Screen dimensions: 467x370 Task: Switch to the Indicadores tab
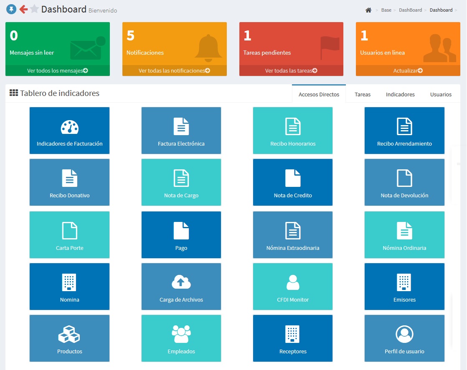pos(400,94)
